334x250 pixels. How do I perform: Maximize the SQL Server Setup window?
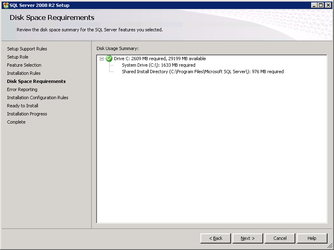pyautogui.click(x=321, y=5)
